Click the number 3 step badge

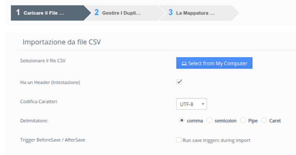(x=170, y=13)
